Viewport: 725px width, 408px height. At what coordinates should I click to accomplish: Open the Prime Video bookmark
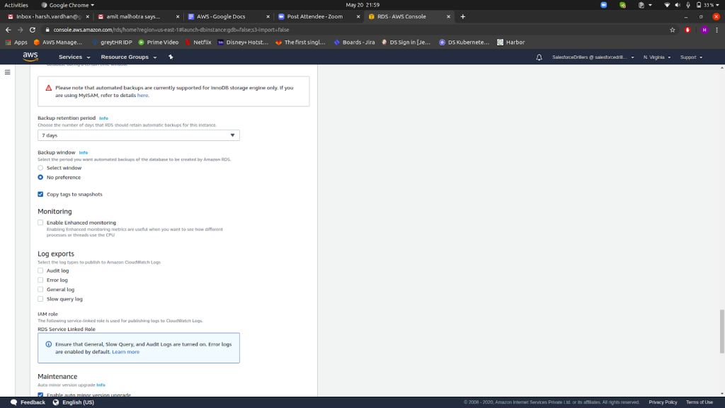(x=159, y=42)
